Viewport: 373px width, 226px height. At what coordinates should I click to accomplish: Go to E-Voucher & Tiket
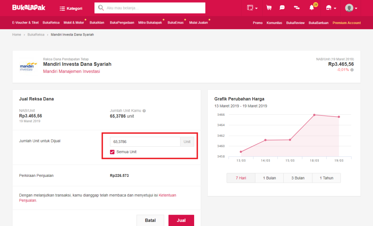click(25, 23)
